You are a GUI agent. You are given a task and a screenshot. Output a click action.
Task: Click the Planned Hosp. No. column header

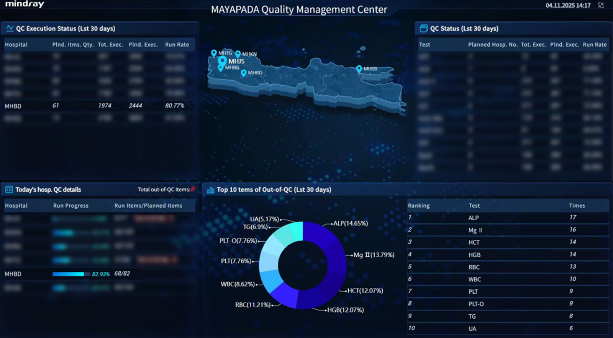pyautogui.click(x=492, y=44)
